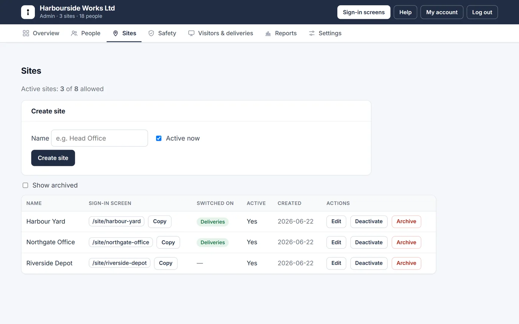Click the Create site button
The width and height of the screenshot is (519, 324).
53,158
